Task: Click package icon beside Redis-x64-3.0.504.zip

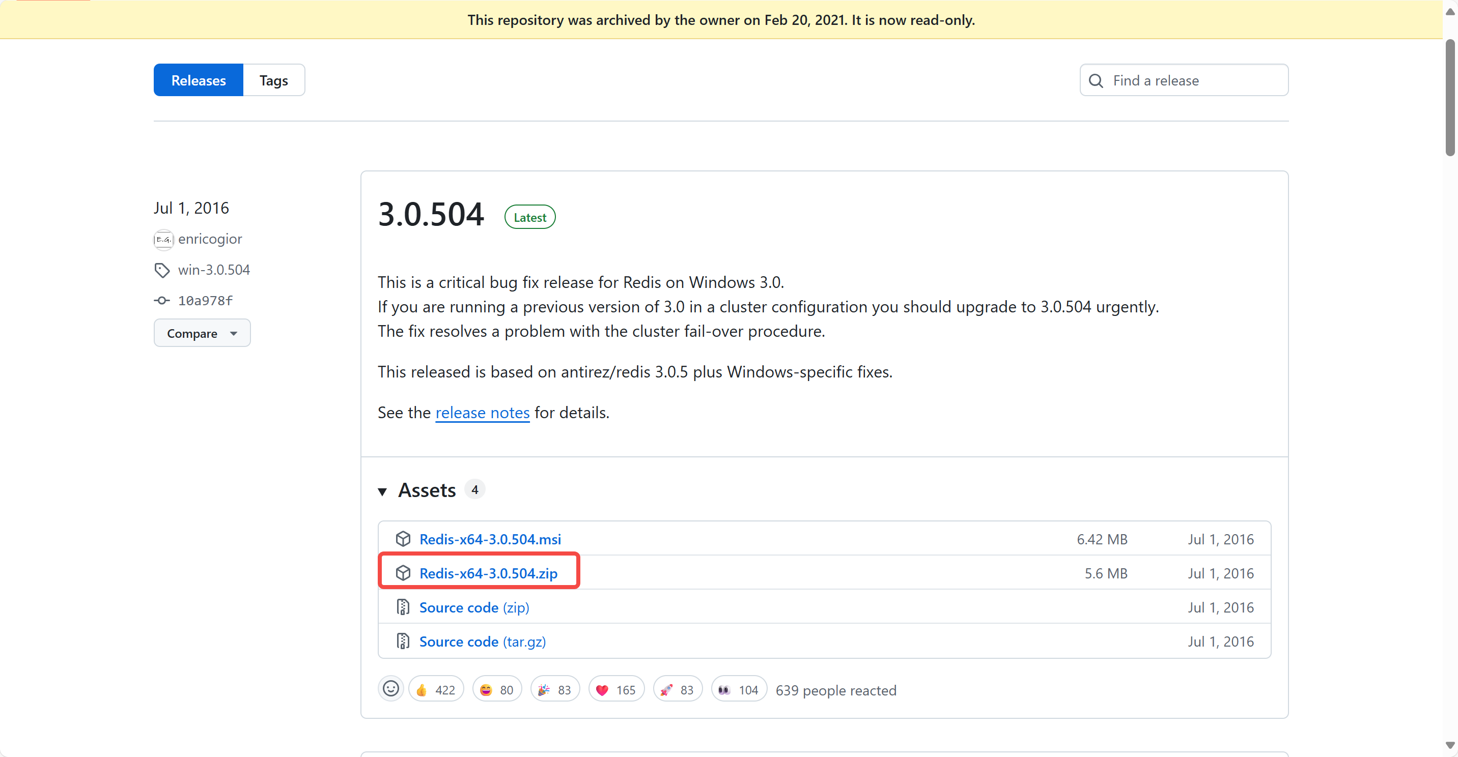Action: [403, 573]
